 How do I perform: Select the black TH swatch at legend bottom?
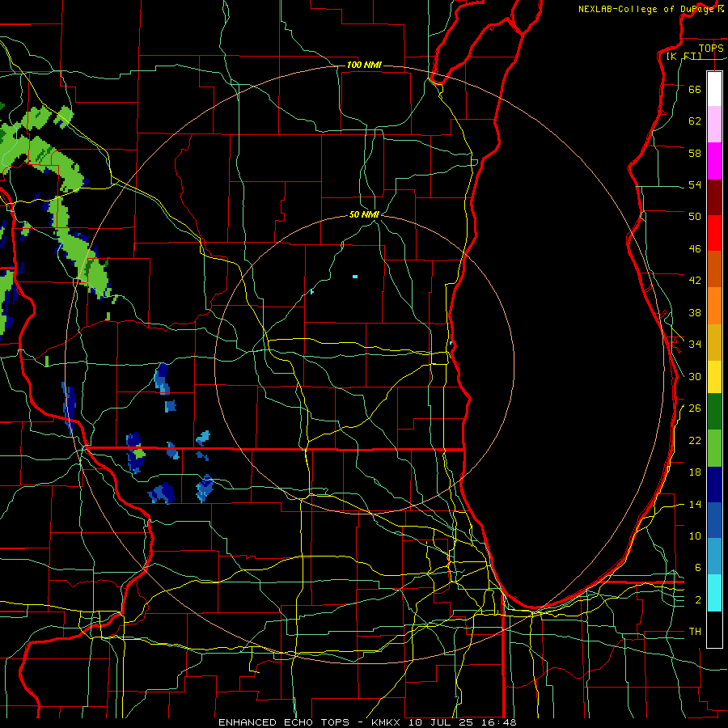[714, 629]
